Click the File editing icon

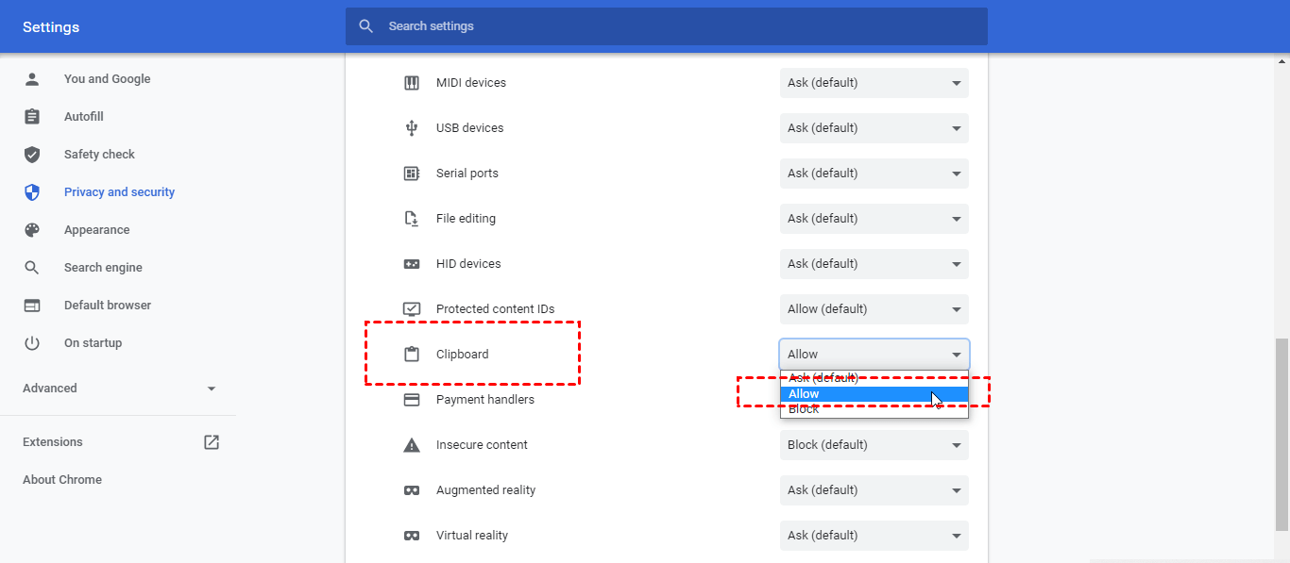click(x=412, y=219)
